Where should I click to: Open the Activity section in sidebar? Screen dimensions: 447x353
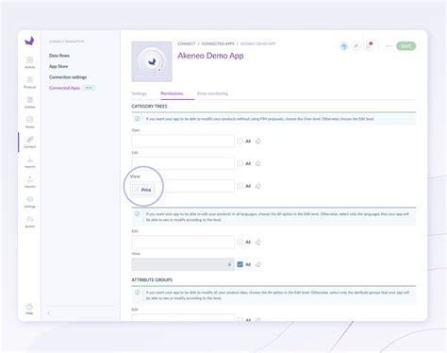30,62
